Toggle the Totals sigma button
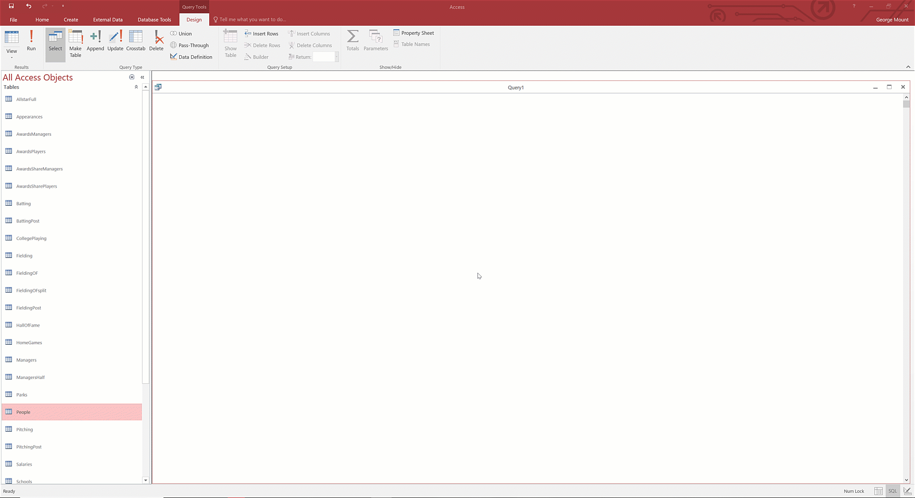Screen dimensions: 915x498 (353, 40)
